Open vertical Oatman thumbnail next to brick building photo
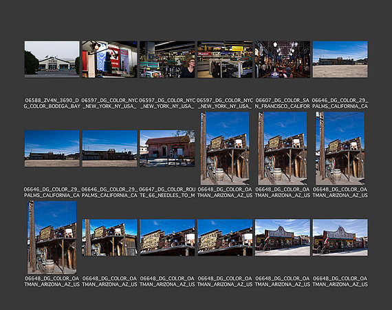This screenshot has width=392, height=310. point(225,148)
